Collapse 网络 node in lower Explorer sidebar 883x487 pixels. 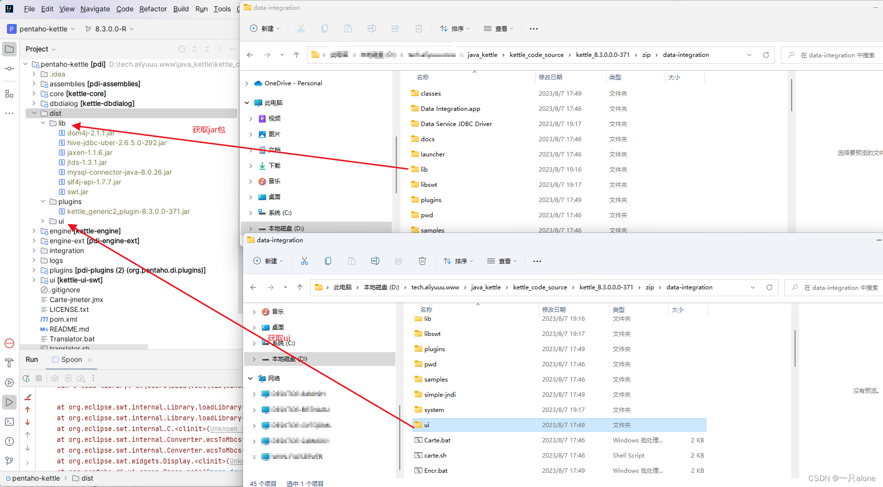tap(250, 378)
